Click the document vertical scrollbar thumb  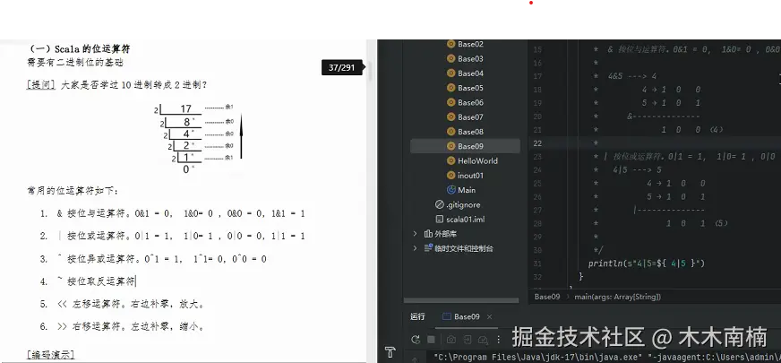click(370, 73)
